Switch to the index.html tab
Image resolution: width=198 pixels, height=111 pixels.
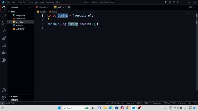(x=43, y=7)
